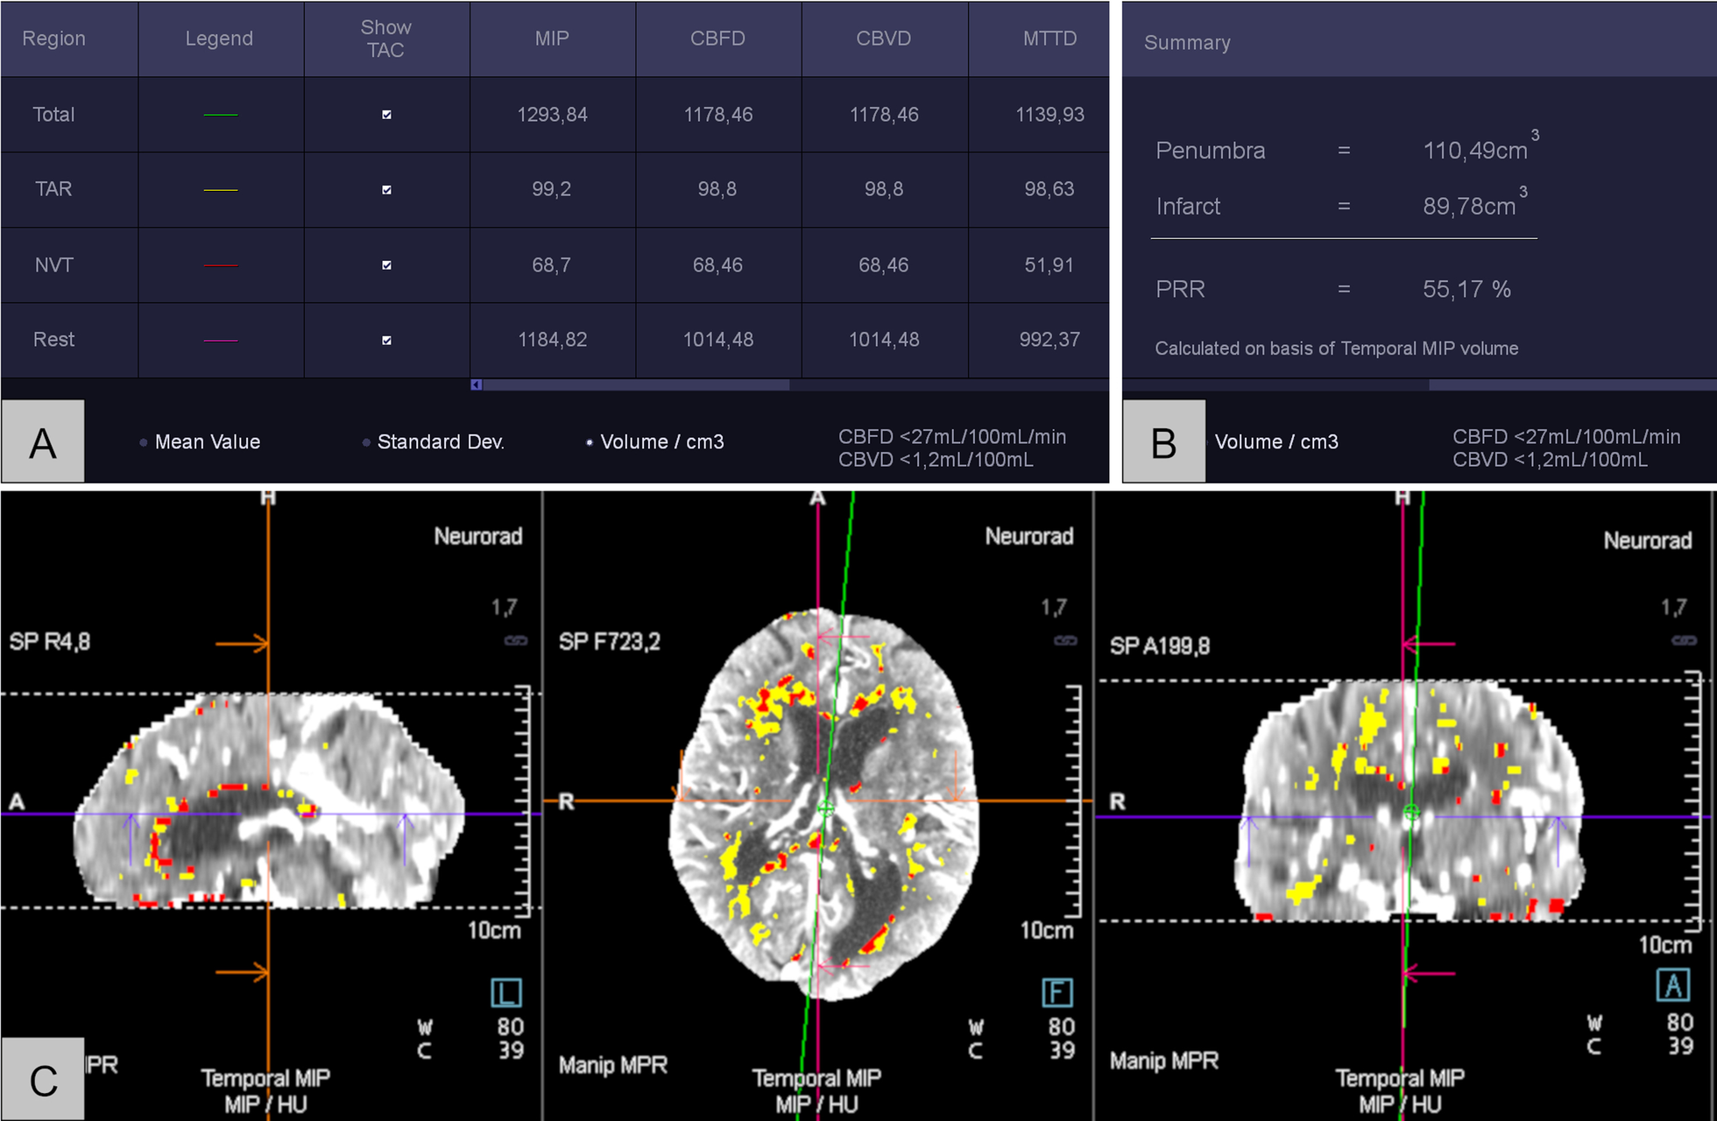Click MTTD value 51,91 in NVT row

[1049, 265]
